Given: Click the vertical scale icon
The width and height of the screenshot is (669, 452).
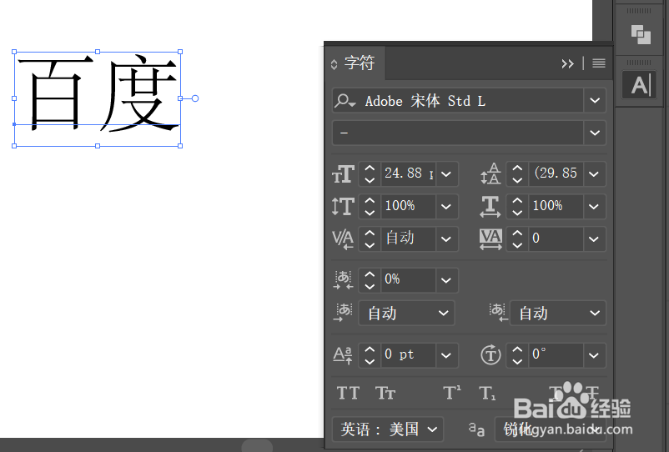Looking at the screenshot, I should pos(344,206).
